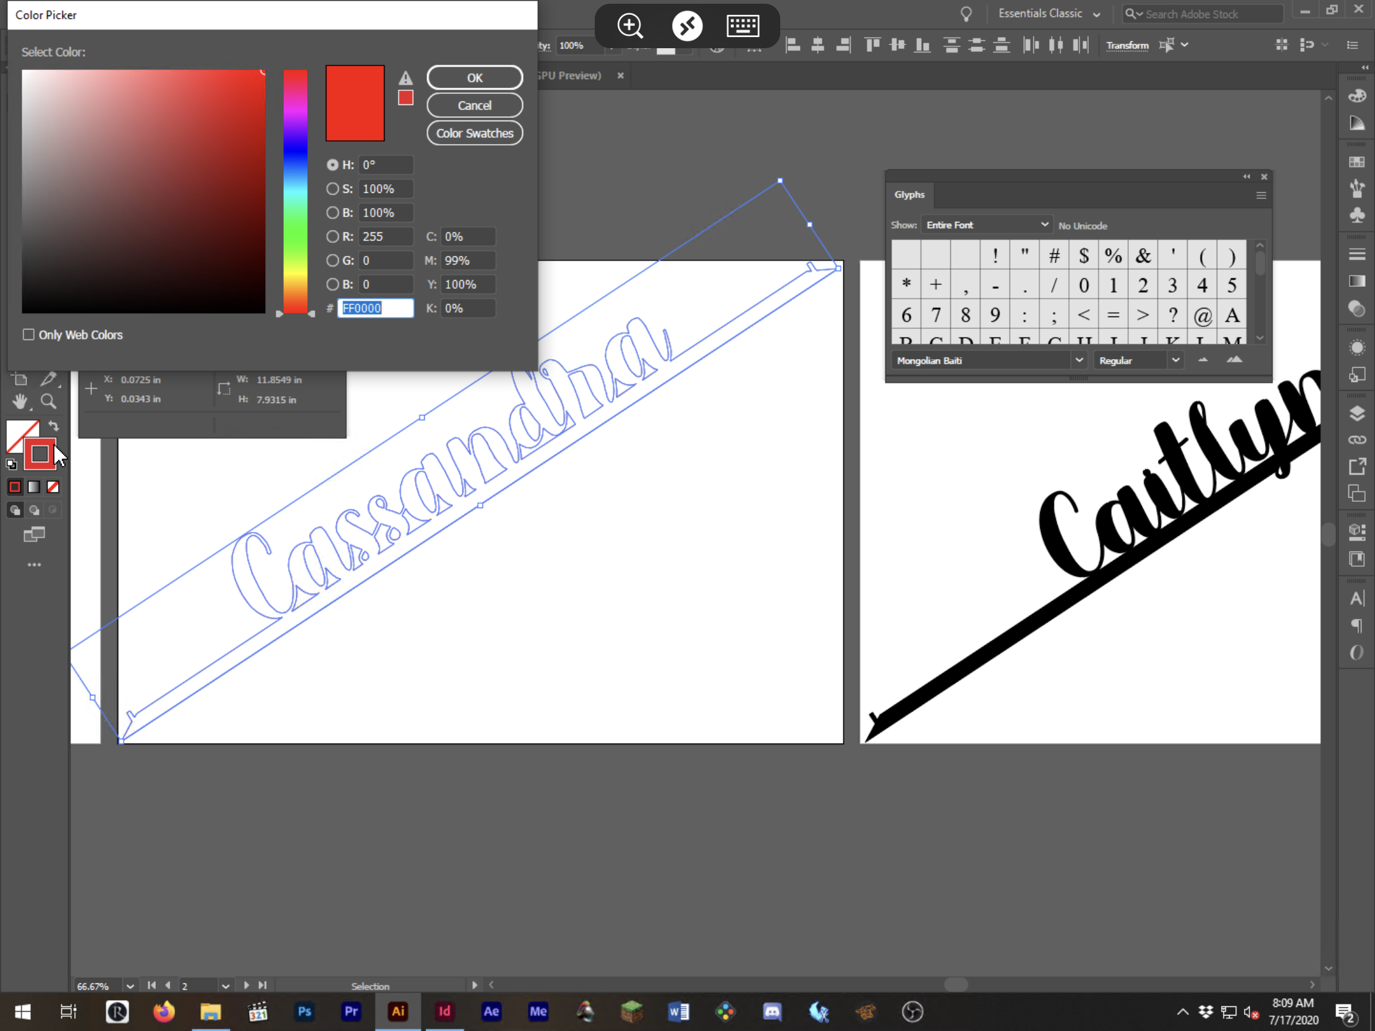Select the Hand tool in the toolbar
Screen dimensions: 1375x1031
point(20,402)
